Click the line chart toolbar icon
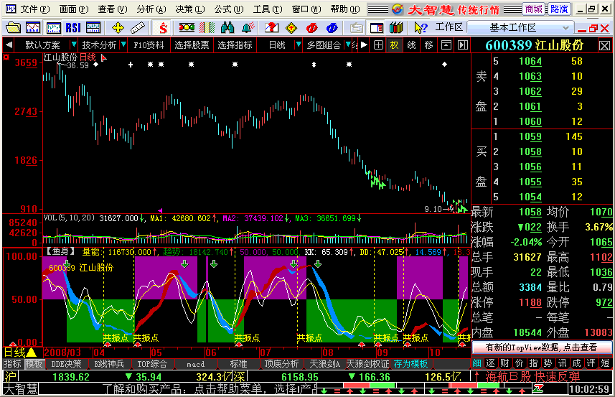Viewport: 615px width, 397px height. point(33,28)
